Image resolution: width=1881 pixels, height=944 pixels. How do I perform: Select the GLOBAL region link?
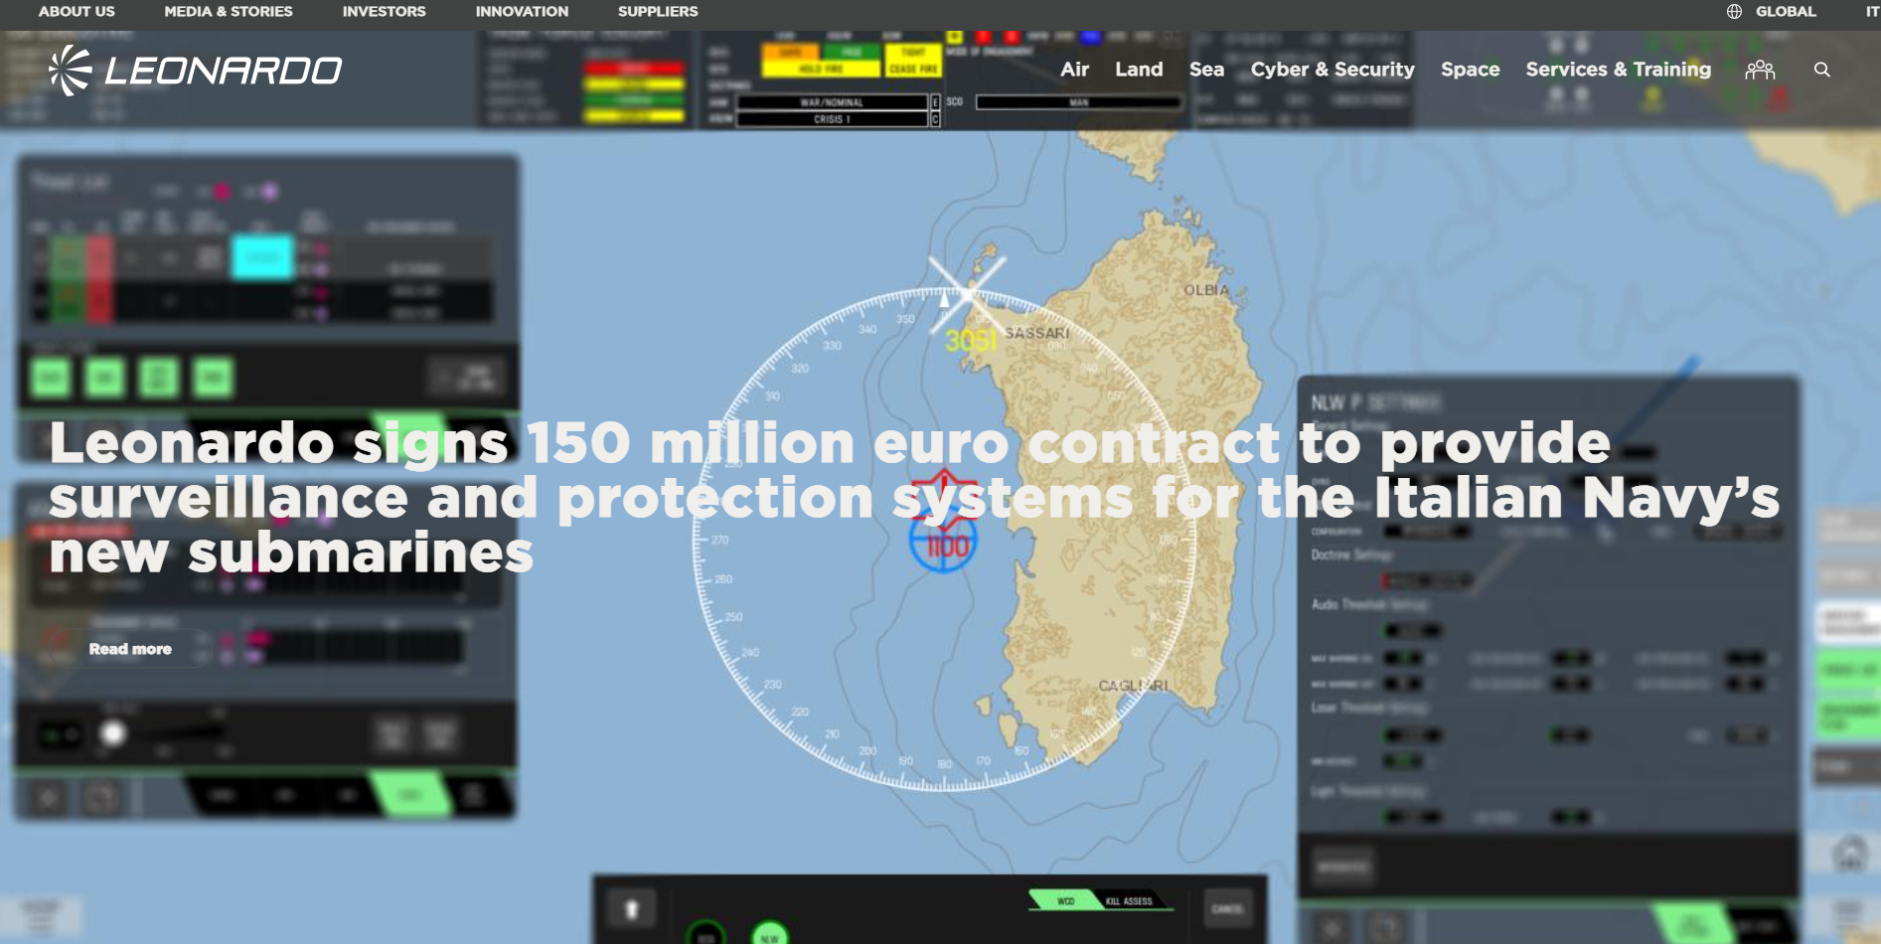1786,11
